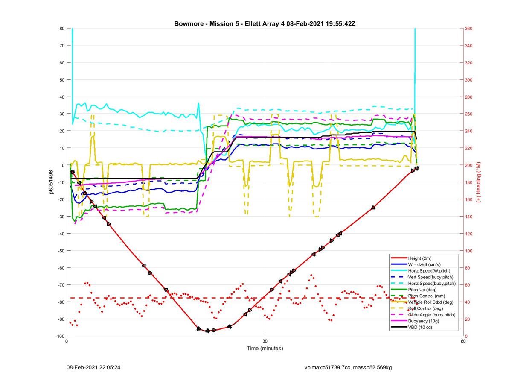The height and width of the screenshot is (378, 512).
Task: Select the "-90" tick label
Action: (61, 319)
